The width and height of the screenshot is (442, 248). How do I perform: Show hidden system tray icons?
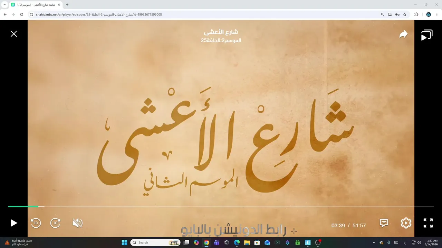374,242
